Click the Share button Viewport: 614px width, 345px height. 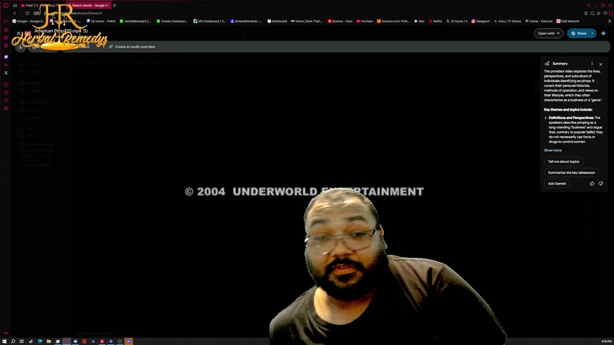click(579, 34)
